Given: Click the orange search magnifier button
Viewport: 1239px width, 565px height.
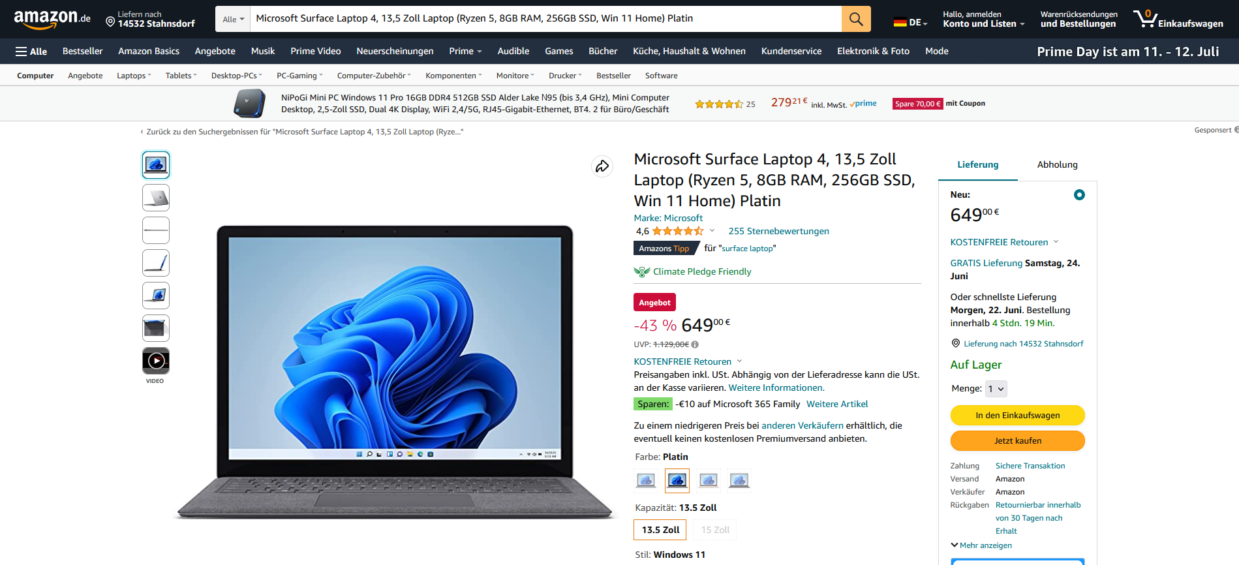Looking at the screenshot, I should (x=856, y=19).
